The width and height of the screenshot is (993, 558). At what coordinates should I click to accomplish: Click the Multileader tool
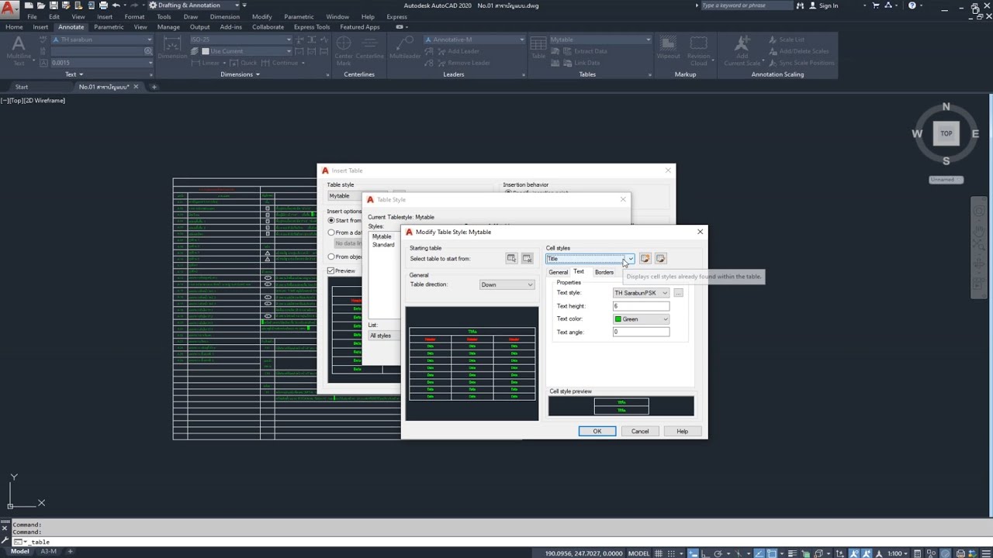(x=405, y=46)
